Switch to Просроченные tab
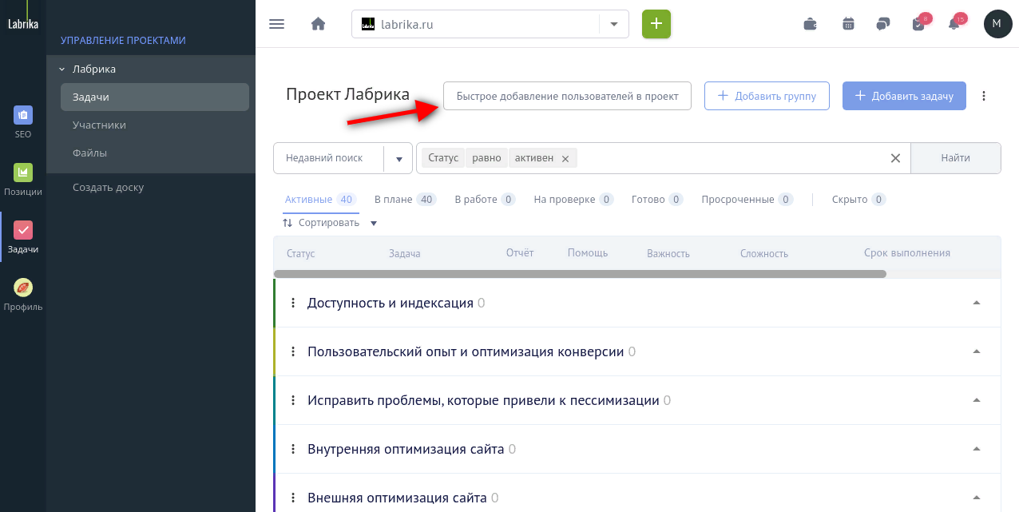Image resolution: width=1019 pixels, height=512 pixels. click(747, 200)
